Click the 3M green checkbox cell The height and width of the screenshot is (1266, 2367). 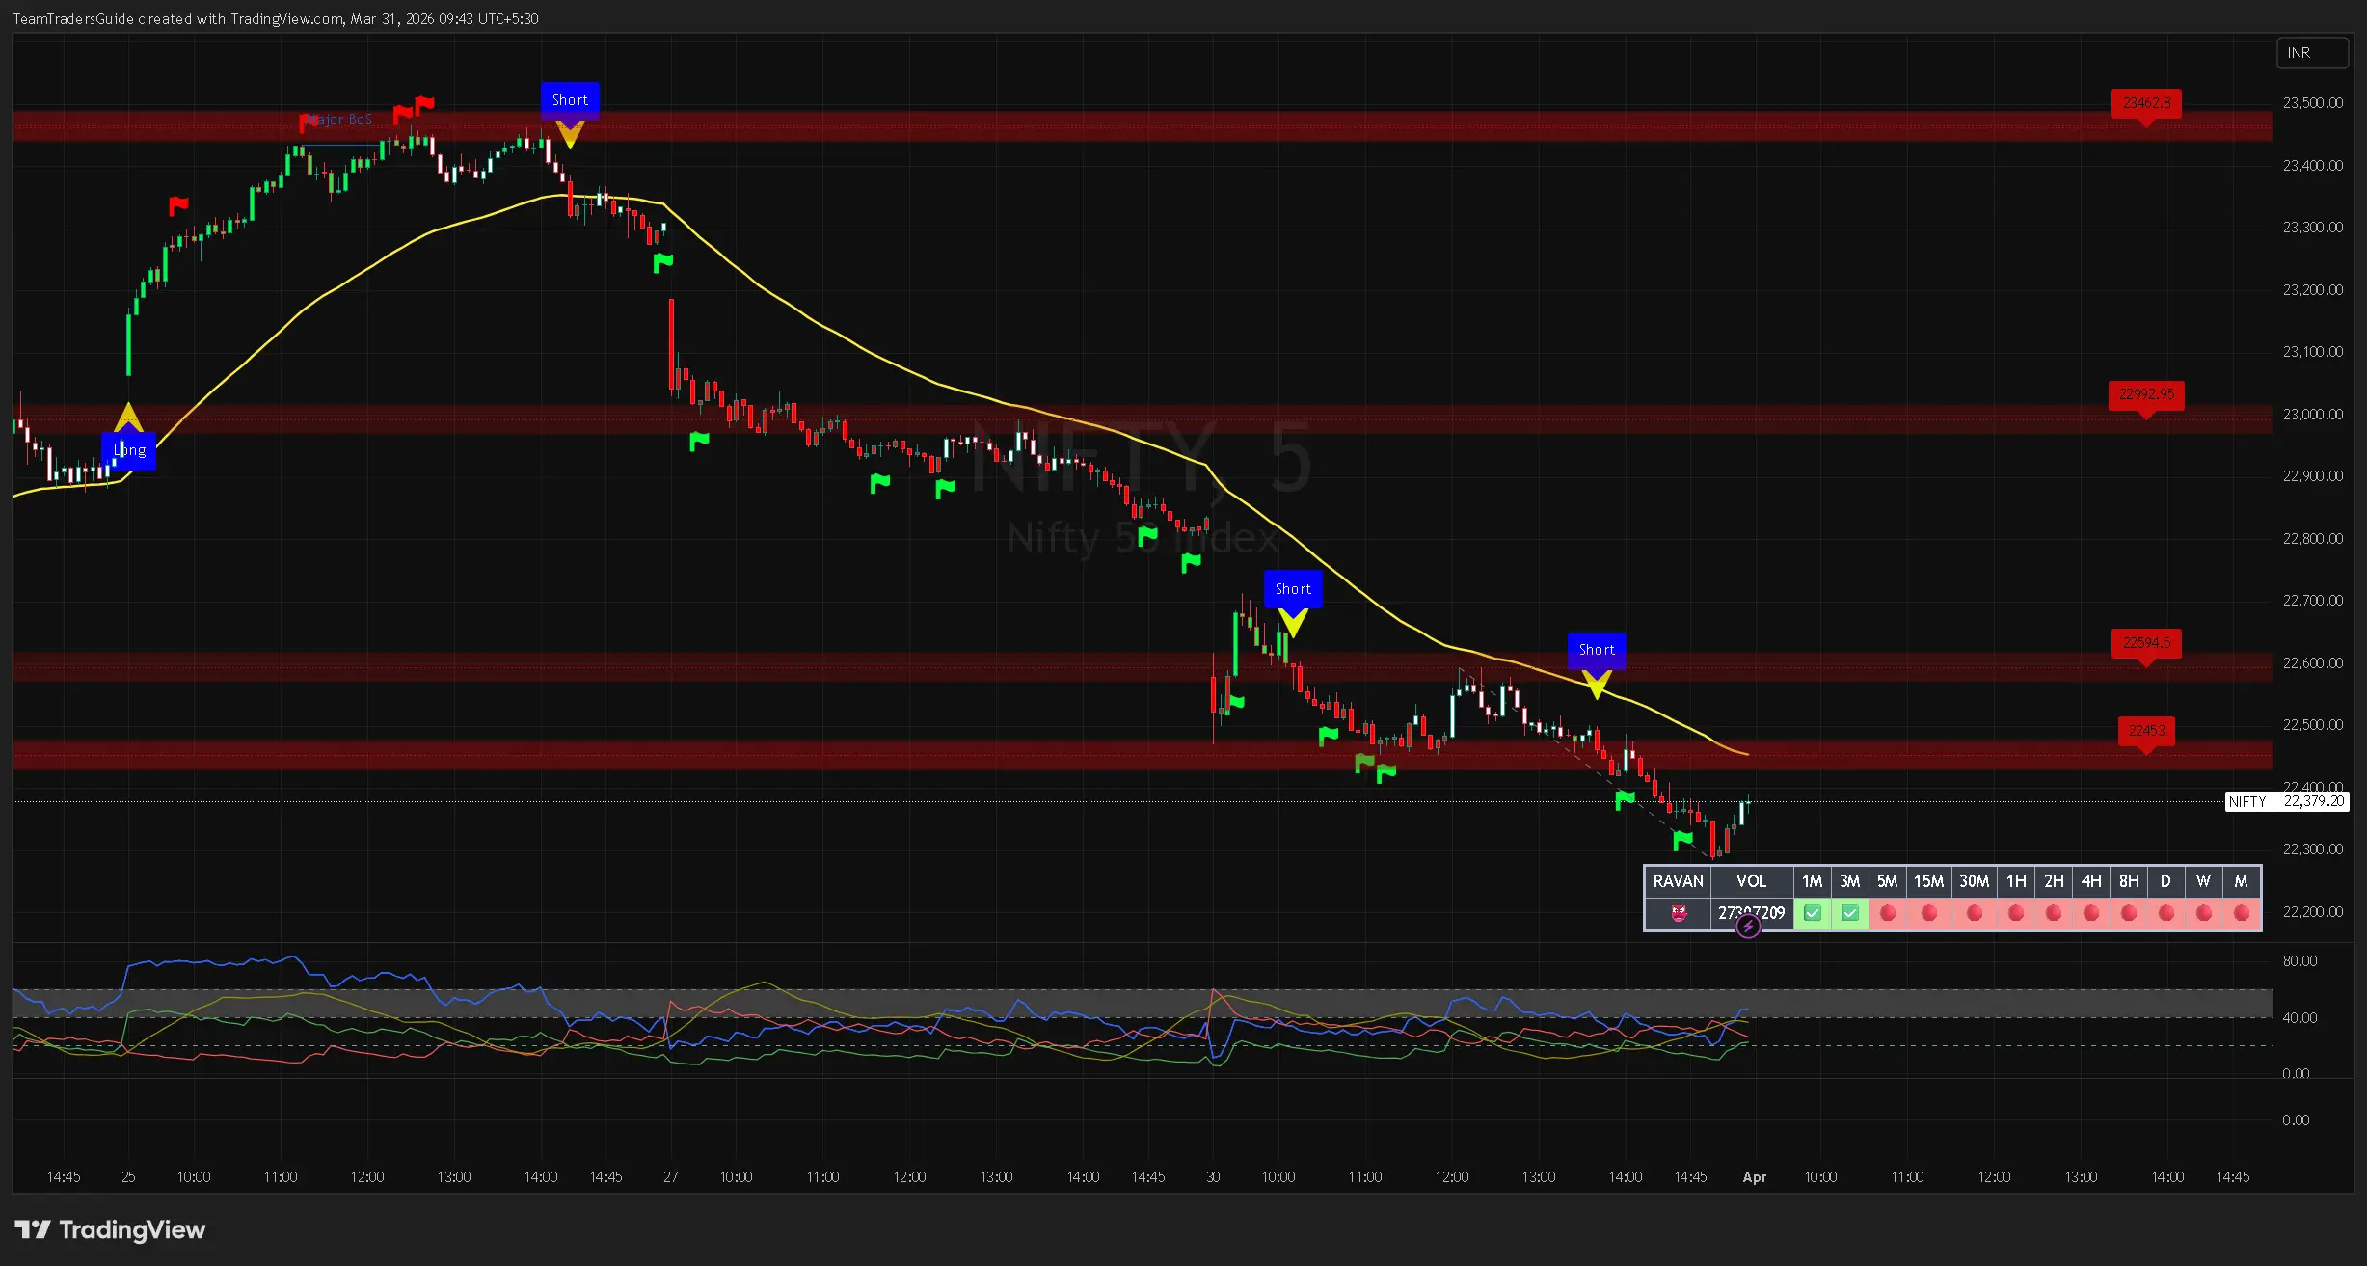[1849, 913]
